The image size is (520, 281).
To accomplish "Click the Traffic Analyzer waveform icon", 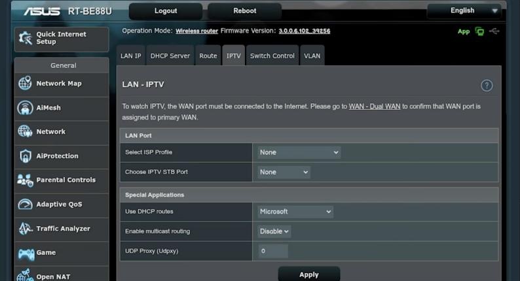I will pyautogui.click(x=25, y=228).
